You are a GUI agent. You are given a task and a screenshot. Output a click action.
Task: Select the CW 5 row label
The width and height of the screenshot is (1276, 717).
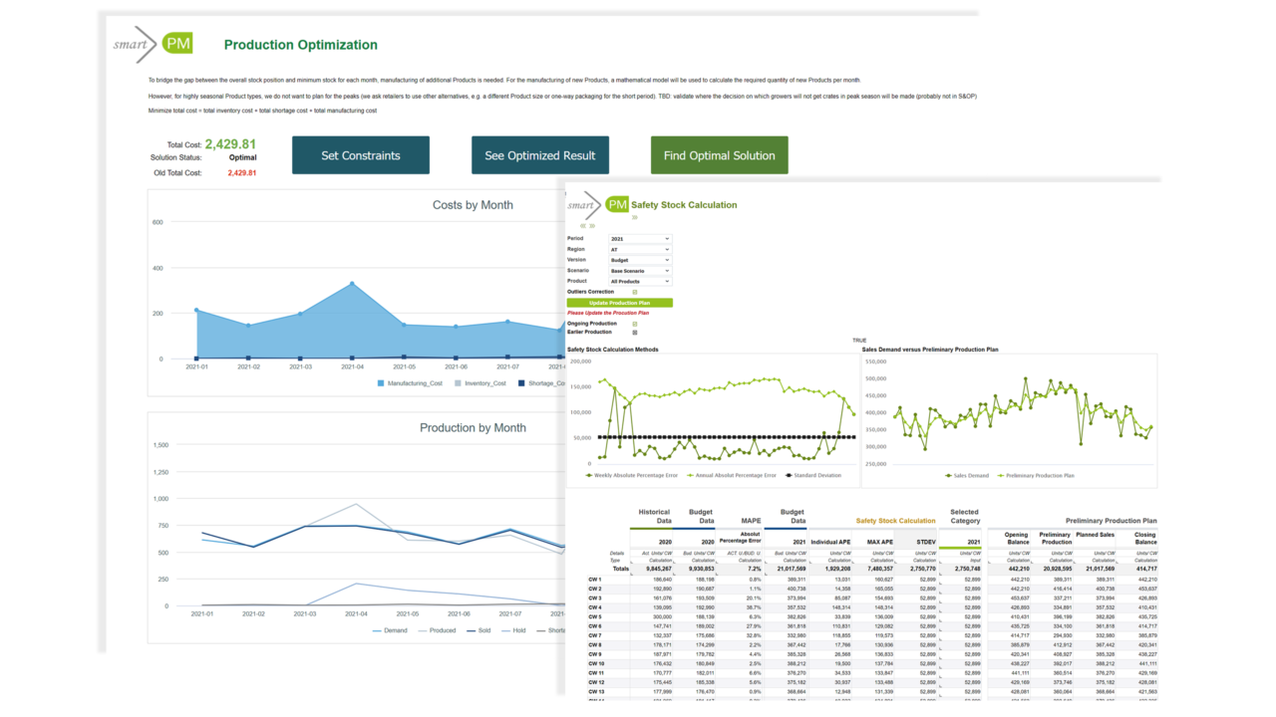pos(595,616)
